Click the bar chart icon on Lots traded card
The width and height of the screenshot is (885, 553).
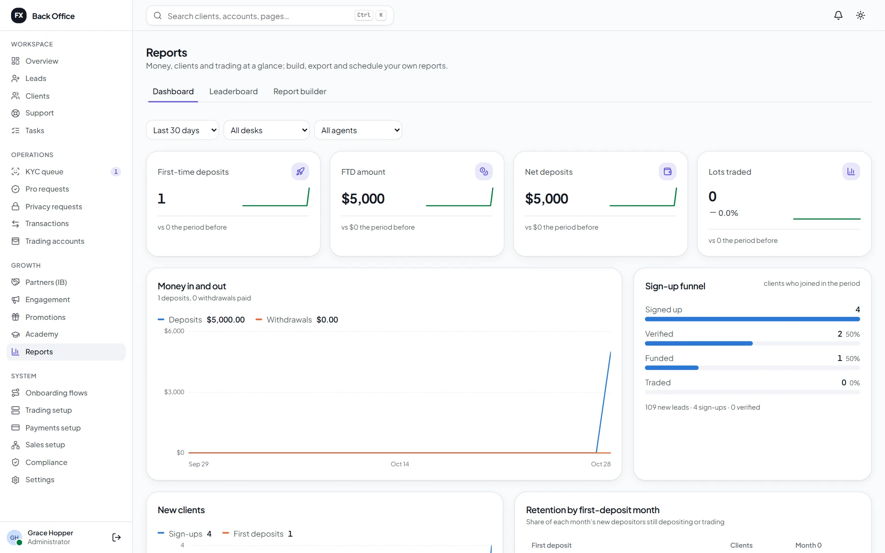(851, 172)
